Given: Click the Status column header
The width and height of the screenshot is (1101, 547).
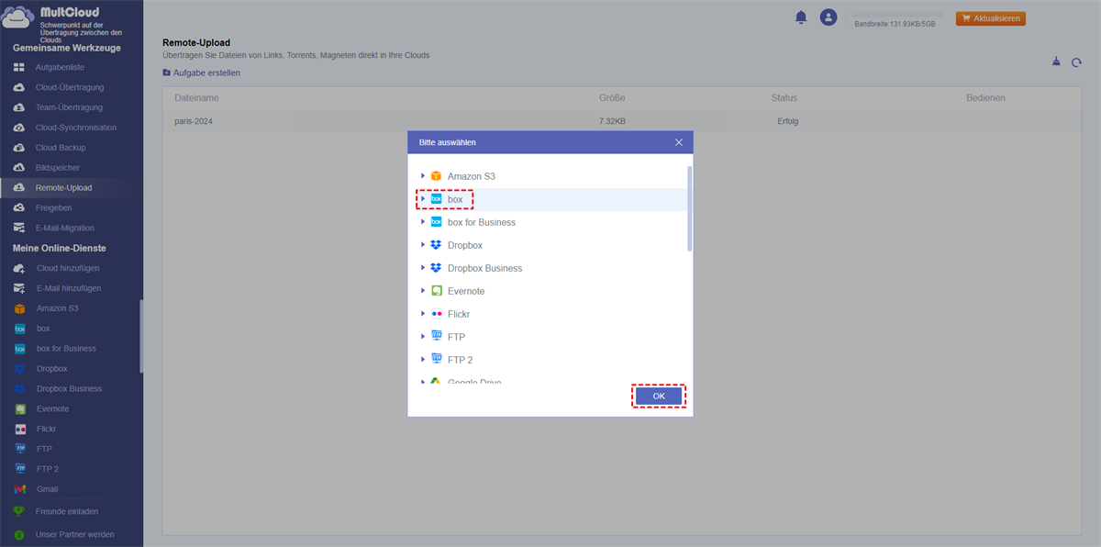Looking at the screenshot, I should 784,98.
